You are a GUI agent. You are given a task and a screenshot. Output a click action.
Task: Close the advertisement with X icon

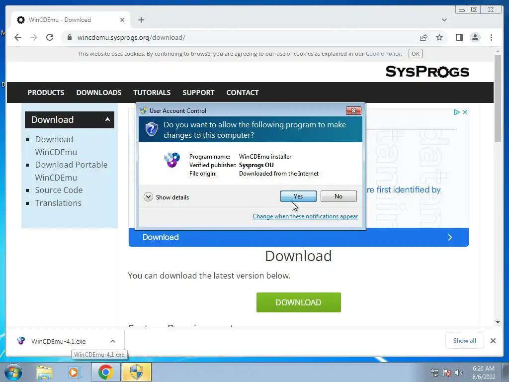[x=465, y=112]
